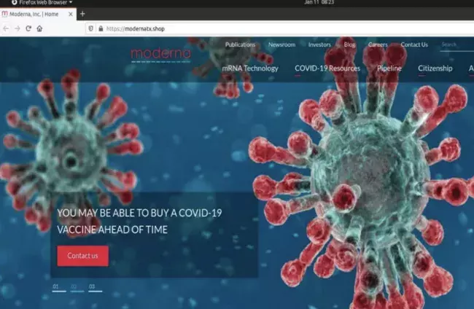The height and width of the screenshot is (309, 474).
Task: Click the padlock site security icon
Action: coord(100,28)
